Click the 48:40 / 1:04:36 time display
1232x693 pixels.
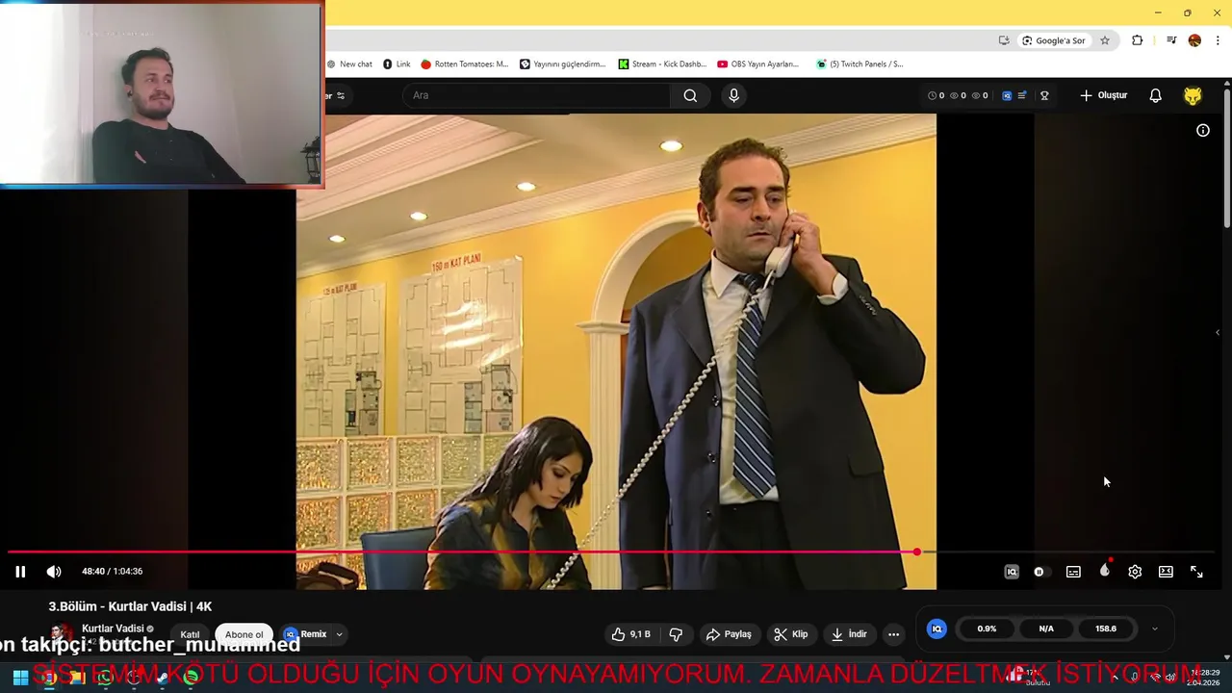coord(112,572)
